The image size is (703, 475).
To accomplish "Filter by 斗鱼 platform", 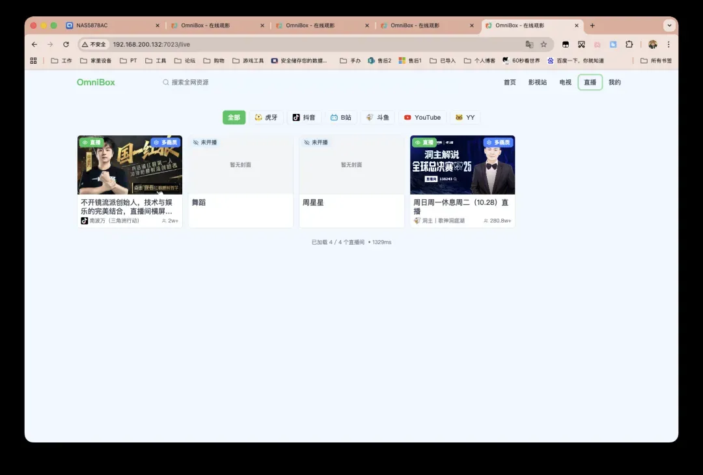I will click(x=378, y=118).
